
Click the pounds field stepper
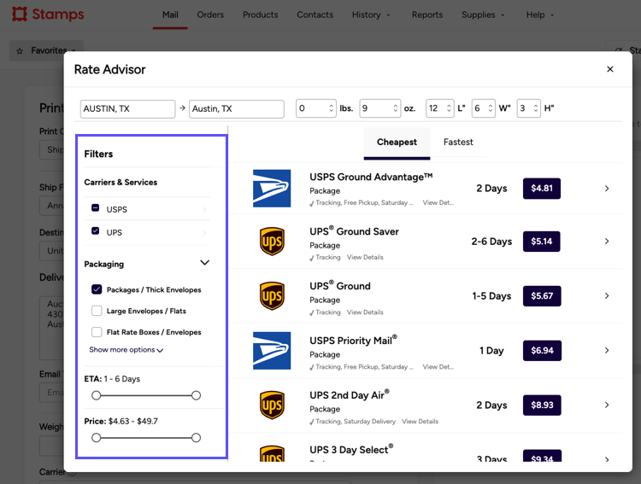[331, 108]
